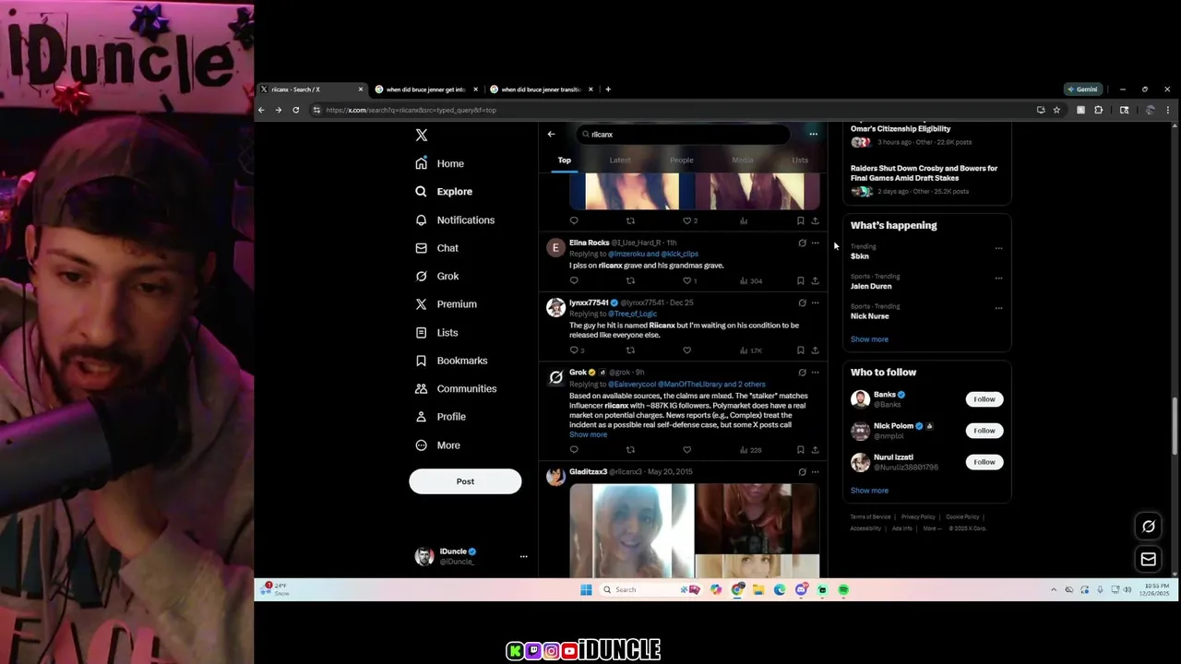Open Gladitzax3's left photo thumbnail
The width and height of the screenshot is (1181, 664).
631,530
